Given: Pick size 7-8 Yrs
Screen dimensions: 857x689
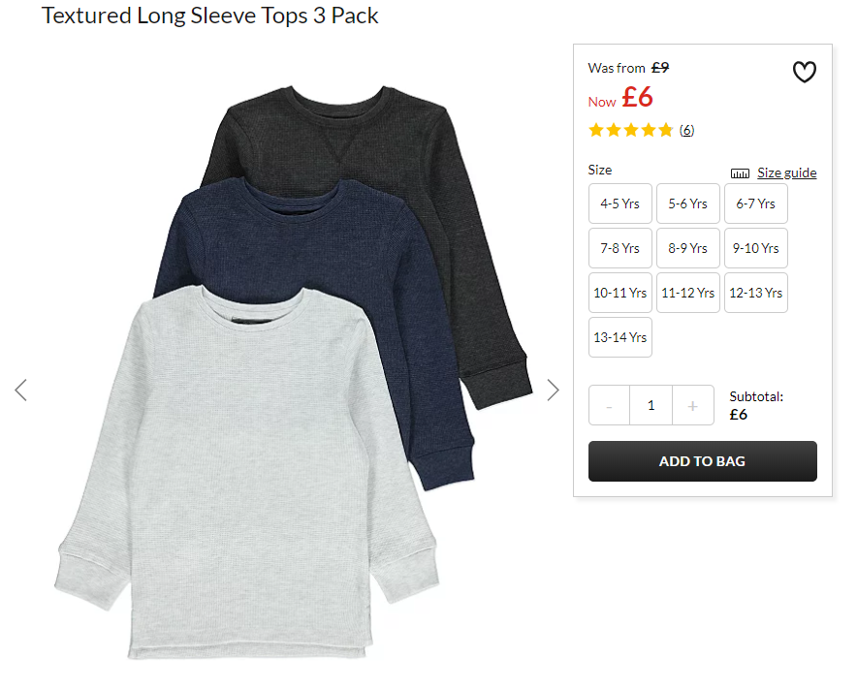Looking at the screenshot, I should tap(619, 248).
